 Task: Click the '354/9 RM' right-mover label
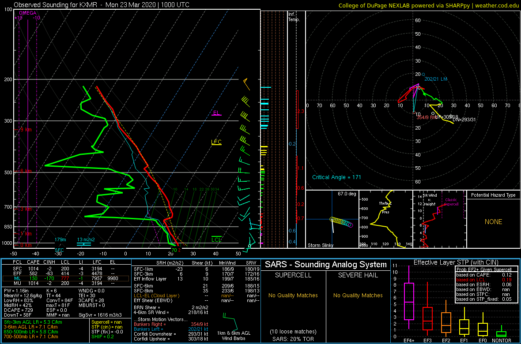pyautogui.click(x=426, y=117)
